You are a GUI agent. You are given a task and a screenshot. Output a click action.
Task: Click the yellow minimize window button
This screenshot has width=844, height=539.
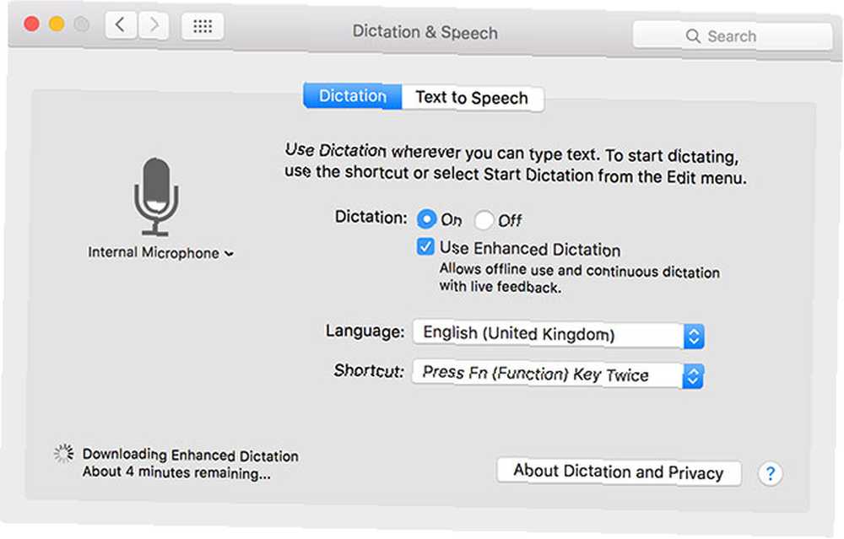tap(57, 24)
